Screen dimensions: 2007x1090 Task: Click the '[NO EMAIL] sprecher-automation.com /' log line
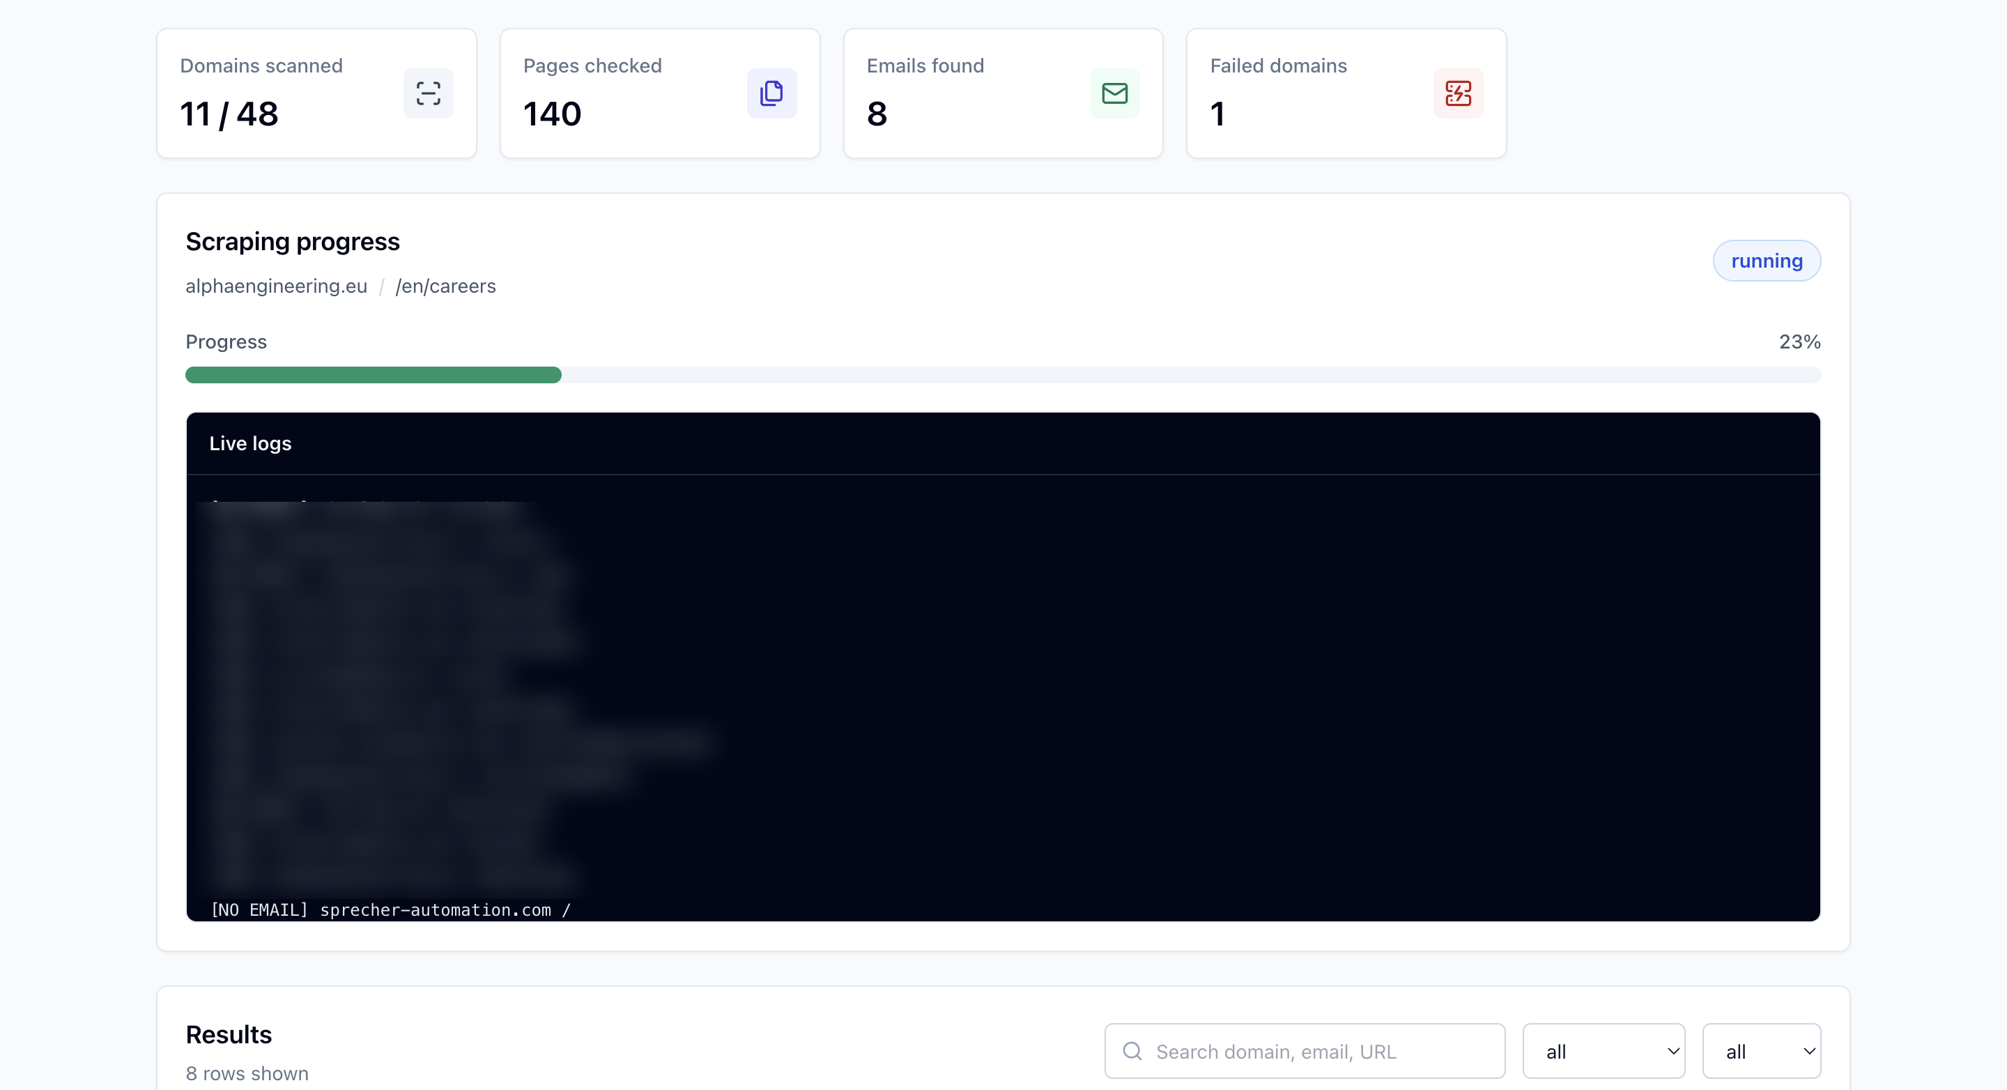(x=390, y=909)
